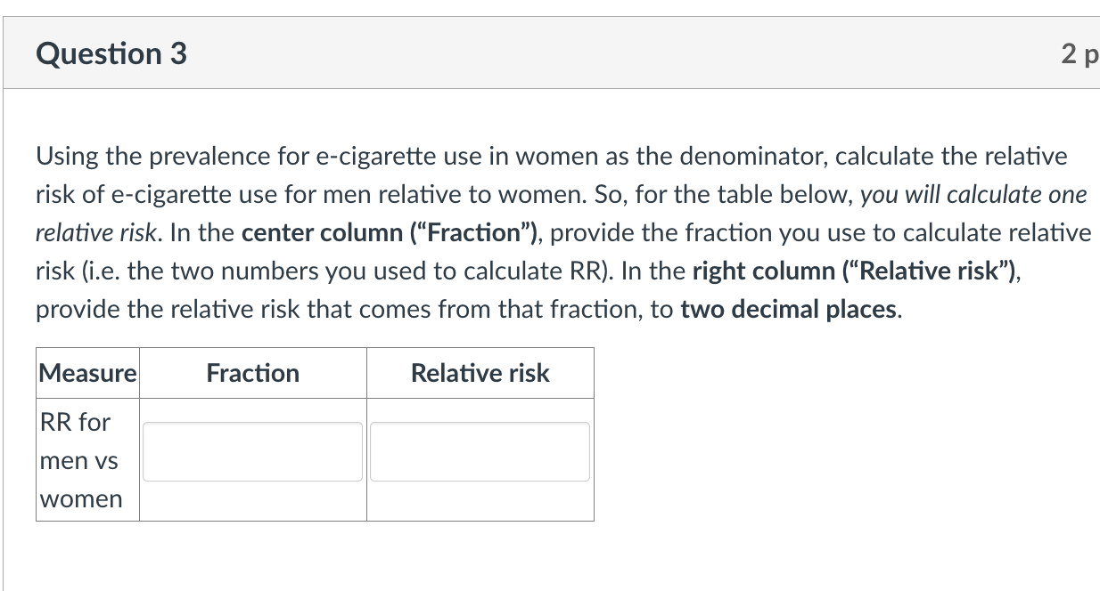The height and width of the screenshot is (591, 1100).
Task: Click the "Question 3" heading
Action: click(111, 54)
